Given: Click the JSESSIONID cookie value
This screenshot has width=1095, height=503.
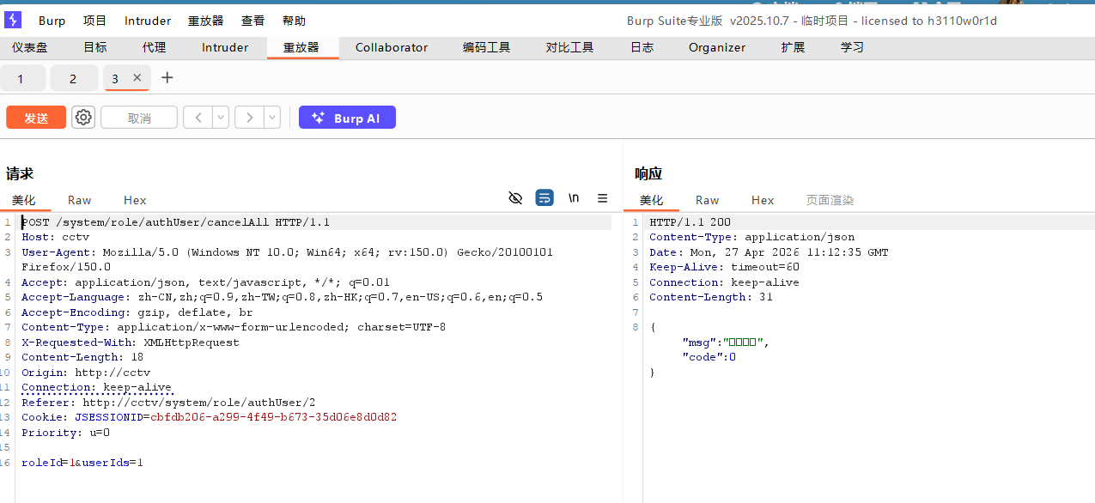Looking at the screenshot, I should pos(273,417).
